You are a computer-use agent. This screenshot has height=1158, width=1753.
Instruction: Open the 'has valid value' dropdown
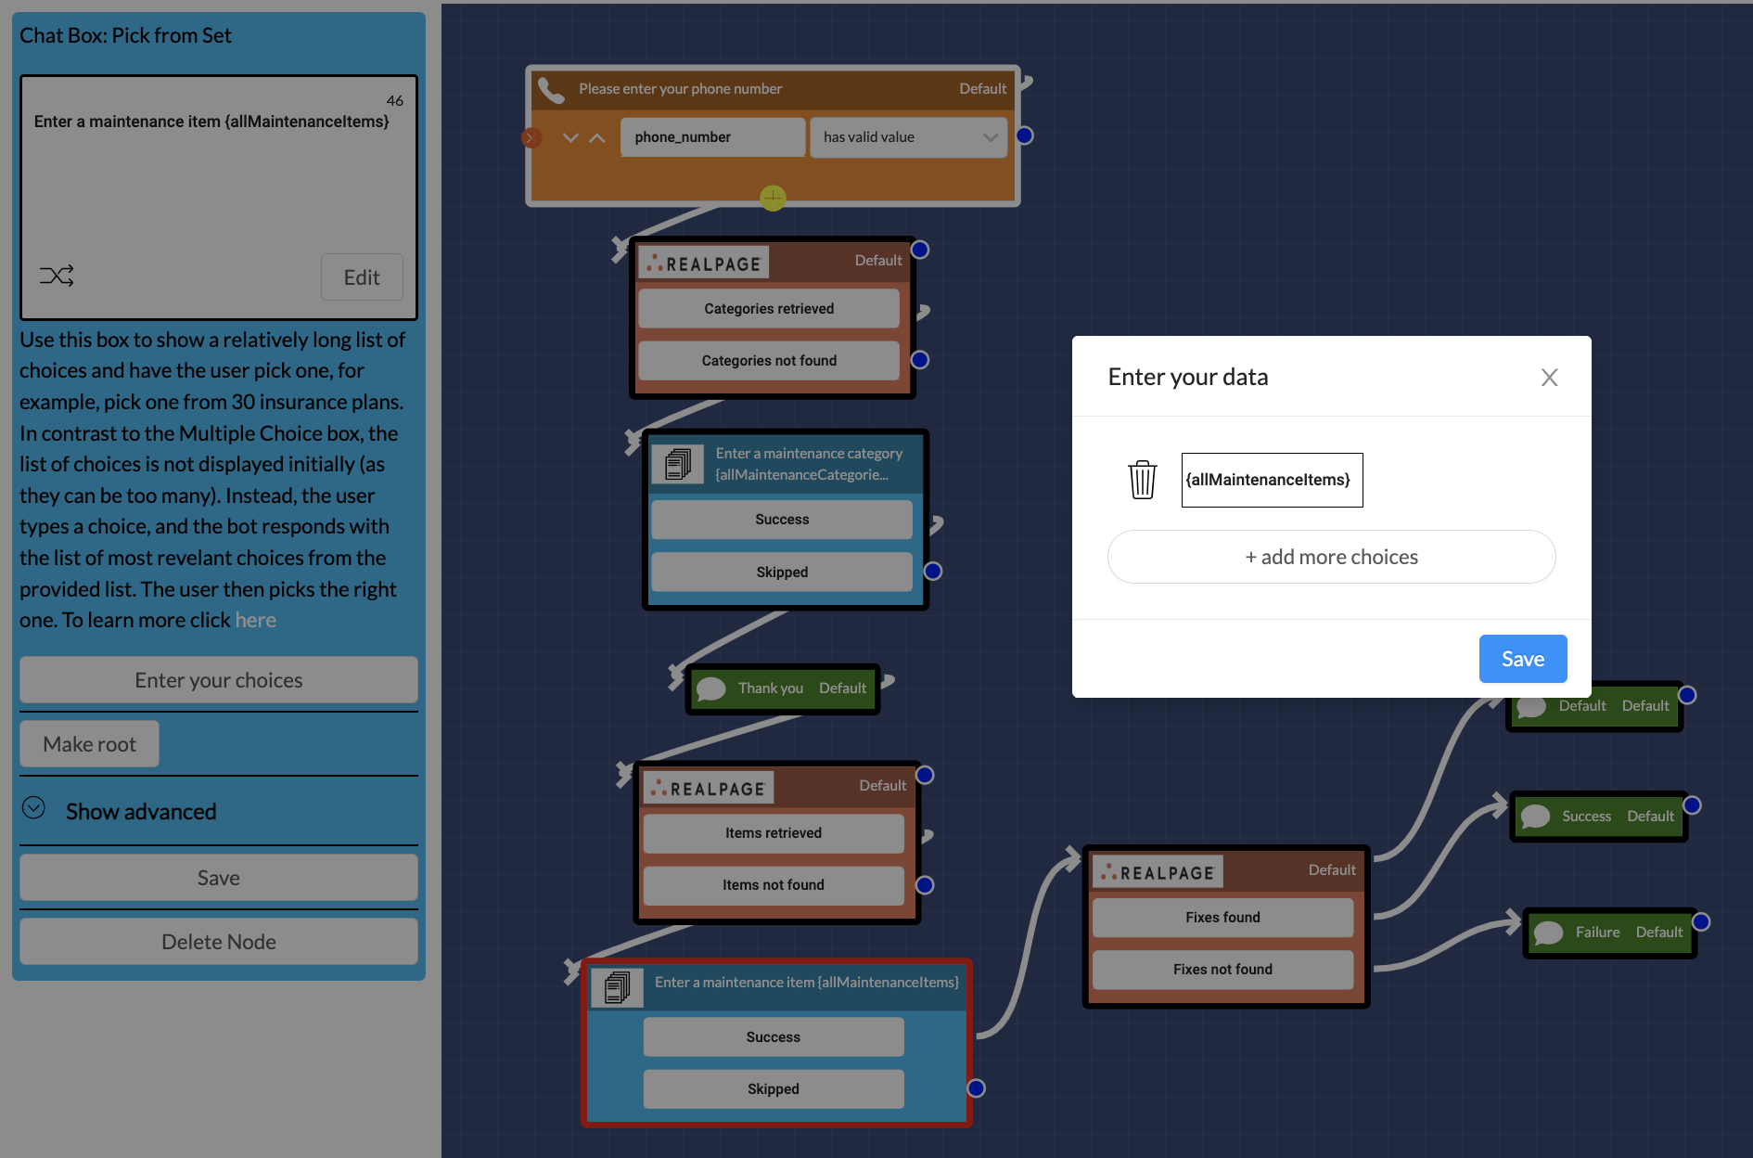coord(907,136)
